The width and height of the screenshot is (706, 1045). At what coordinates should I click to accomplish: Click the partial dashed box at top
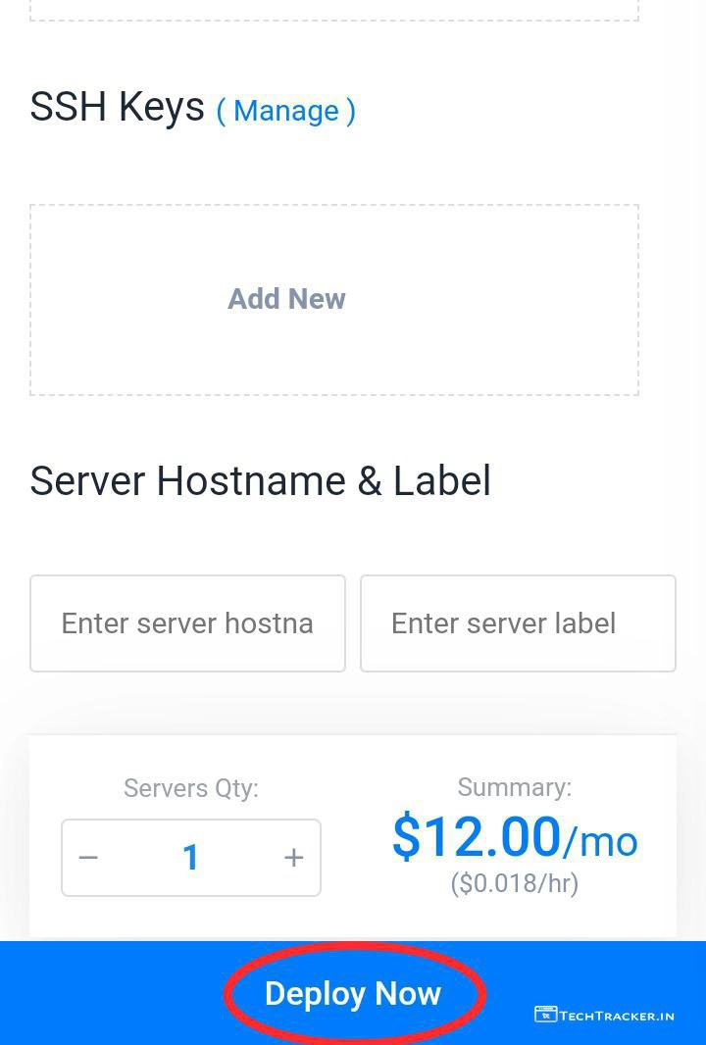[333, 12]
